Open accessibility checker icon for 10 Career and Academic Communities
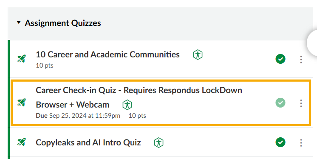The width and height of the screenshot is (317, 159). [198, 54]
